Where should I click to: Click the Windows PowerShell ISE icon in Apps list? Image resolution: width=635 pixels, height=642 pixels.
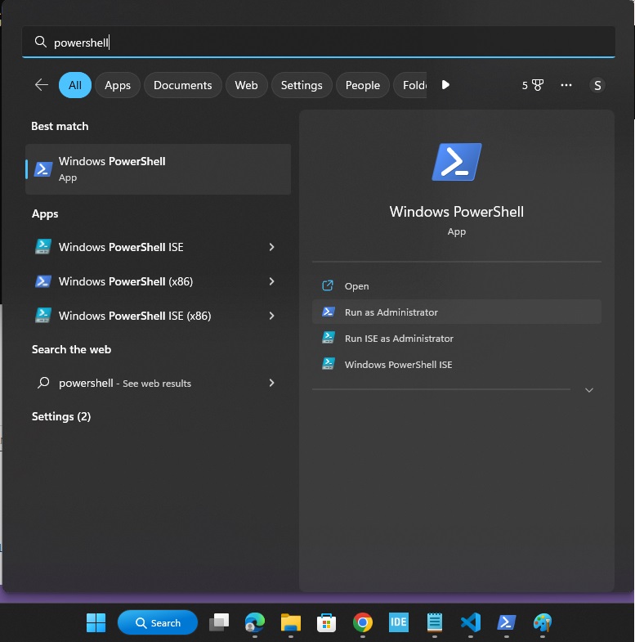tap(43, 247)
